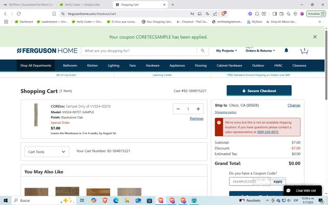Screen dimensions: 328x205
Task: Click the translate page icon in the address bar
Action: tap(207, 14)
